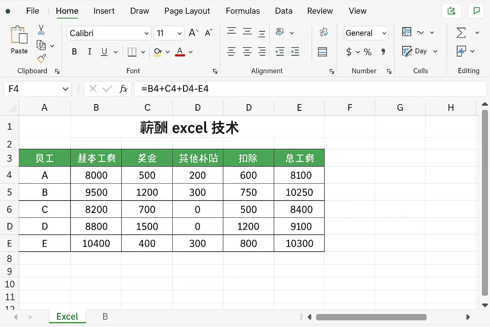
Task: Click the formula bar containing =B4+C4+D4-E4
Action: [x=309, y=89]
